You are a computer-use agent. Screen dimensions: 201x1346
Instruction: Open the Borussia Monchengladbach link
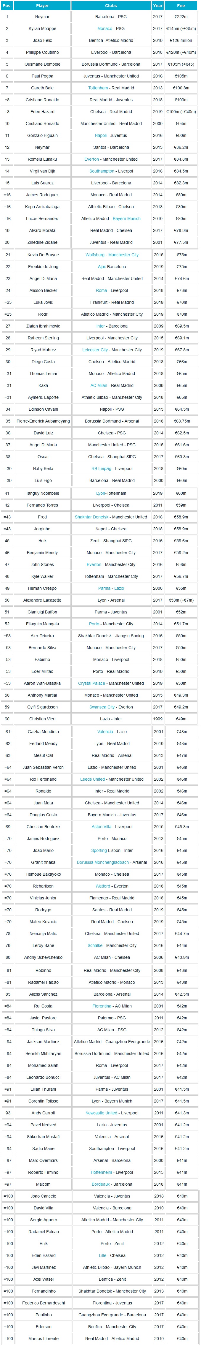(x=102, y=862)
